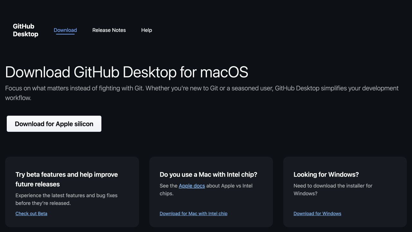Click 'Focus on what matters' description paragraph

coord(202,93)
